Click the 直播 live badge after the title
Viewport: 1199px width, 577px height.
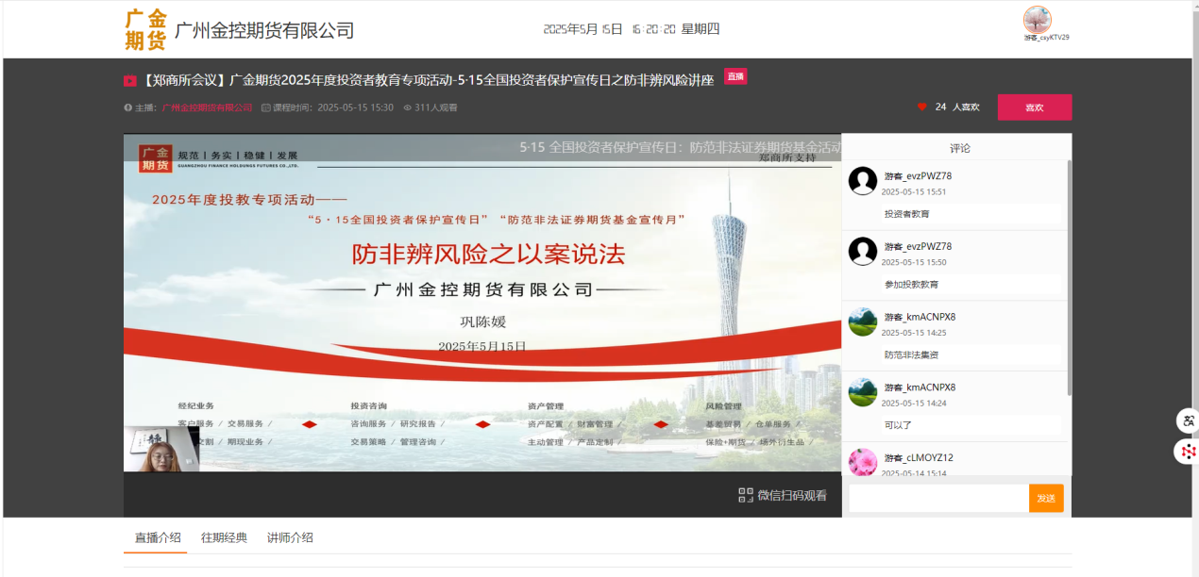tap(735, 76)
